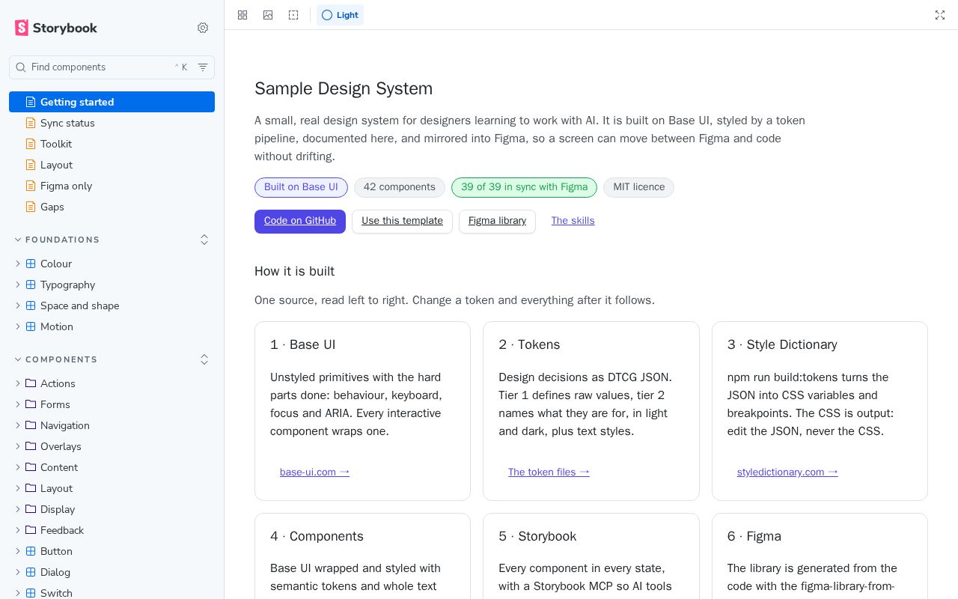Open the Feedback folder
The image size is (958, 599).
112,530
